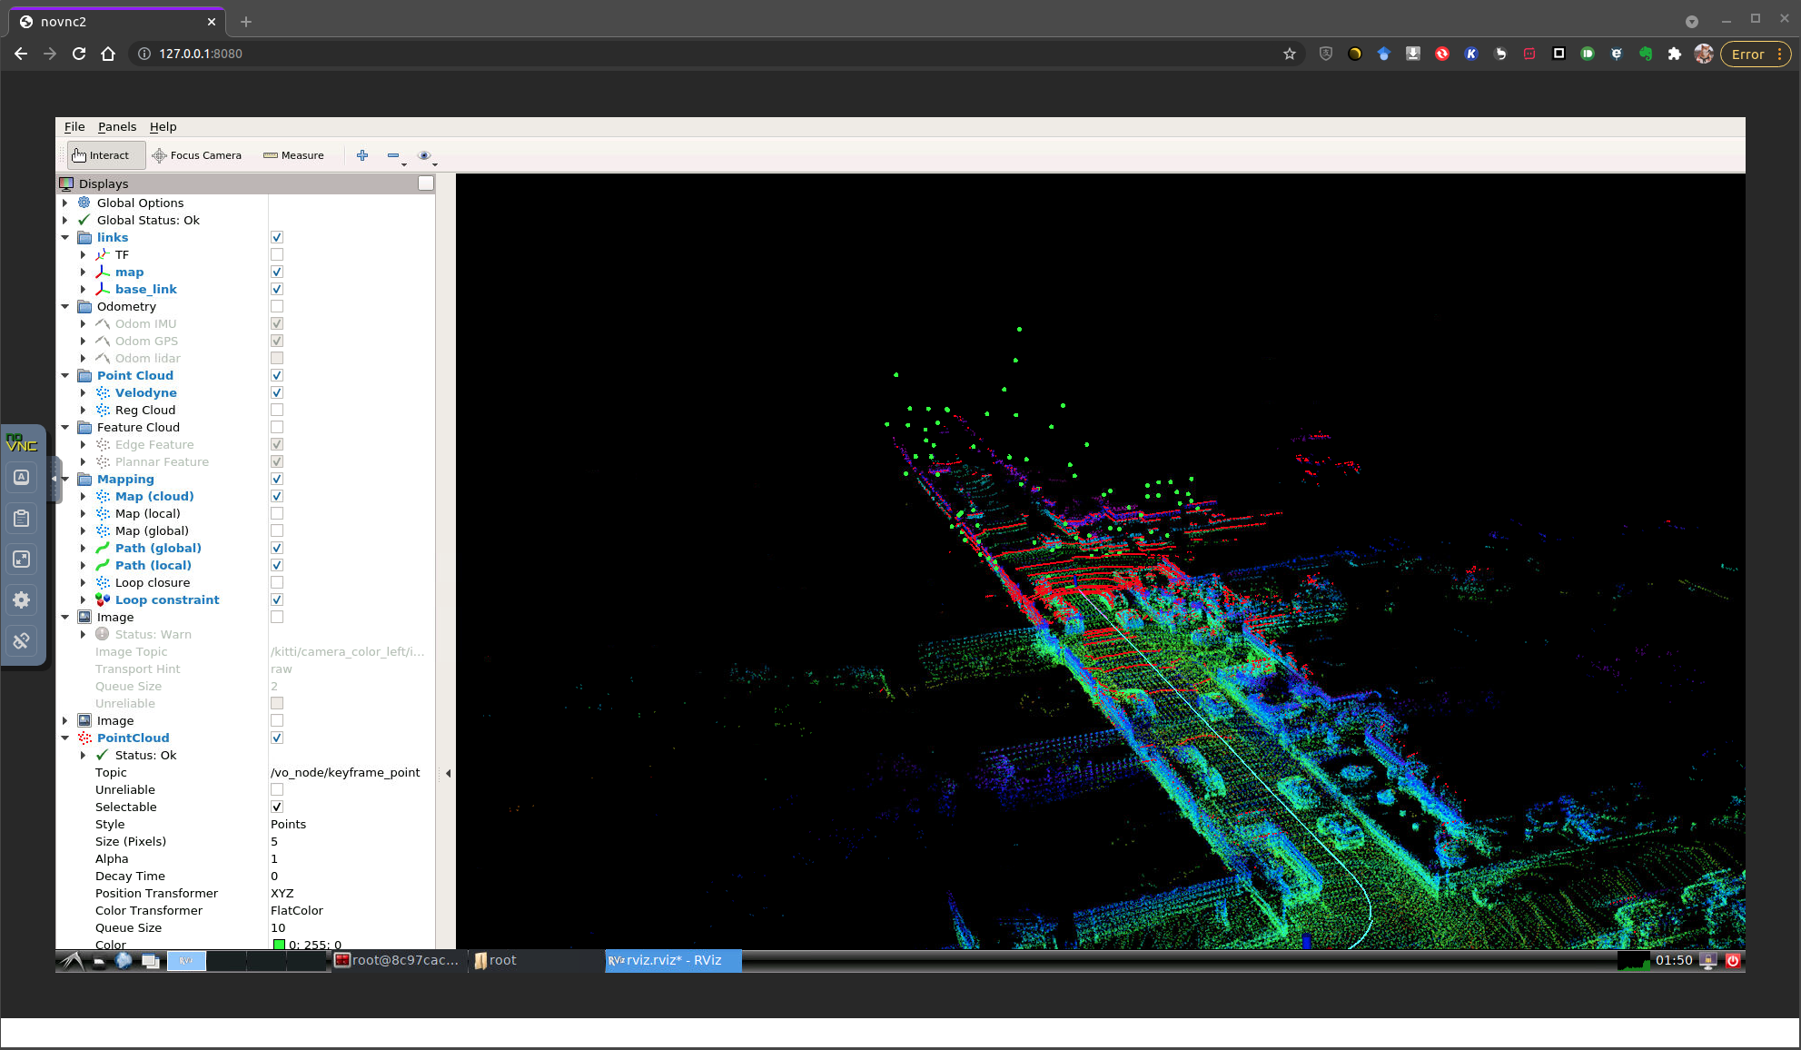Click the green Color swatch value
The image size is (1801, 1050).
point(280,945)
